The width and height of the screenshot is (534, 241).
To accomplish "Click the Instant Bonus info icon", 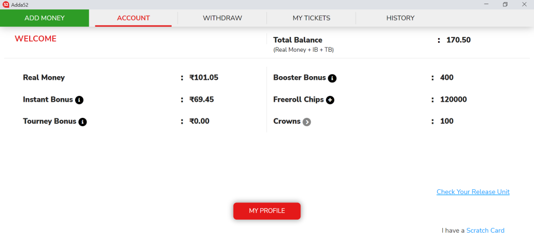I will (x=79, y=100).
